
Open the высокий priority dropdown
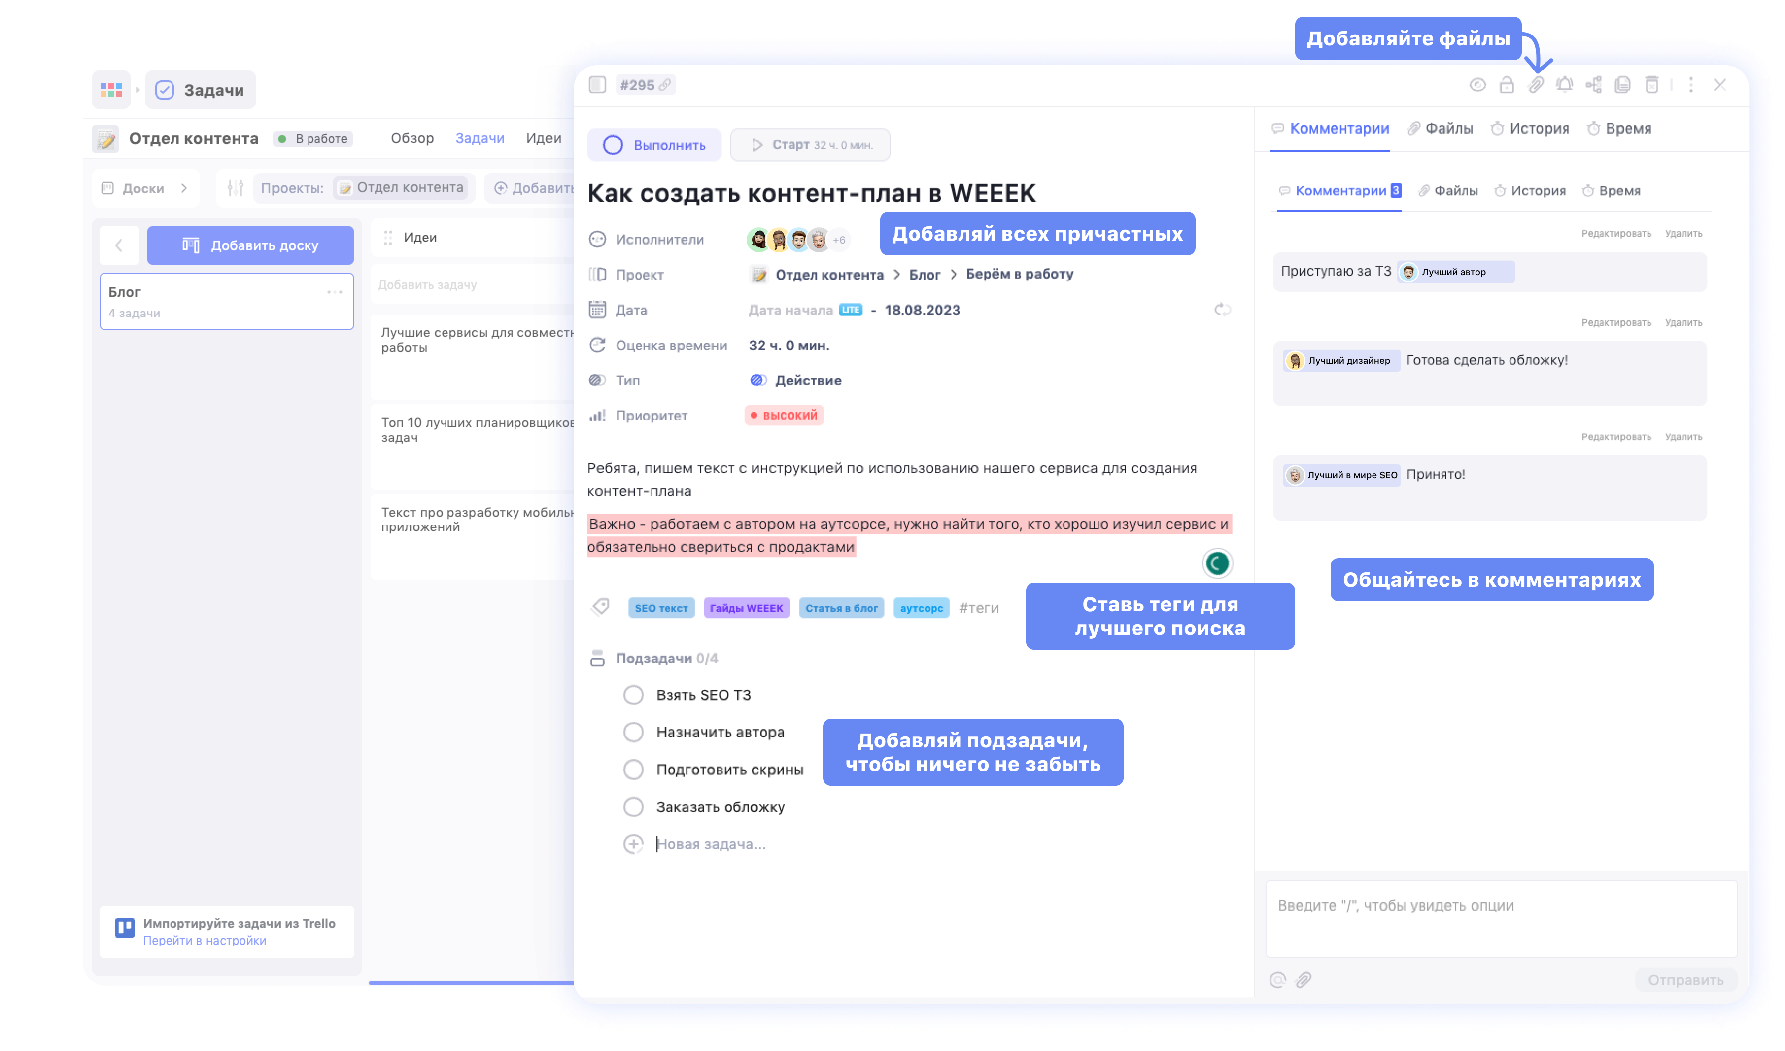pos(784,415)
